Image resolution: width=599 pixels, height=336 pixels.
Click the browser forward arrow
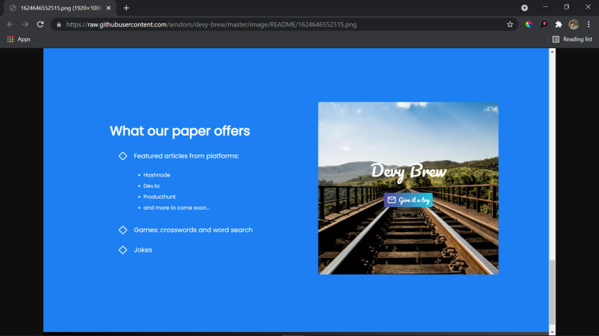click(x=25, y=24)
